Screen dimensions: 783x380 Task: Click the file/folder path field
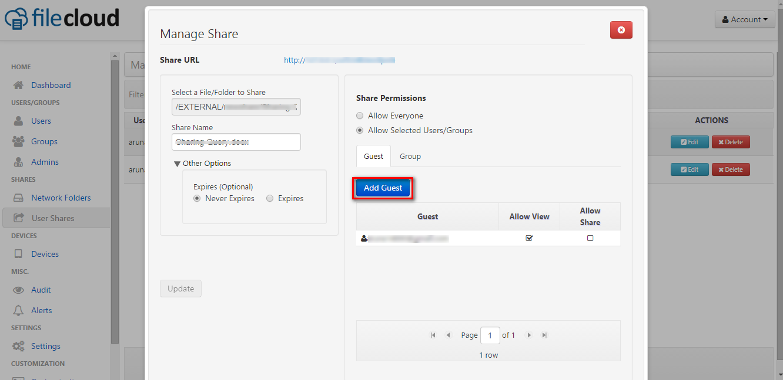point(236,107)
